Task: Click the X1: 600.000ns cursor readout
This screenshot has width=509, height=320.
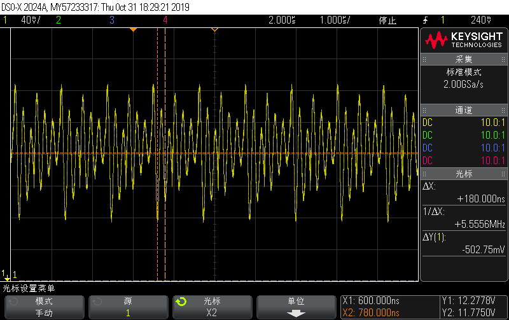Action: [x=371, y=301]
